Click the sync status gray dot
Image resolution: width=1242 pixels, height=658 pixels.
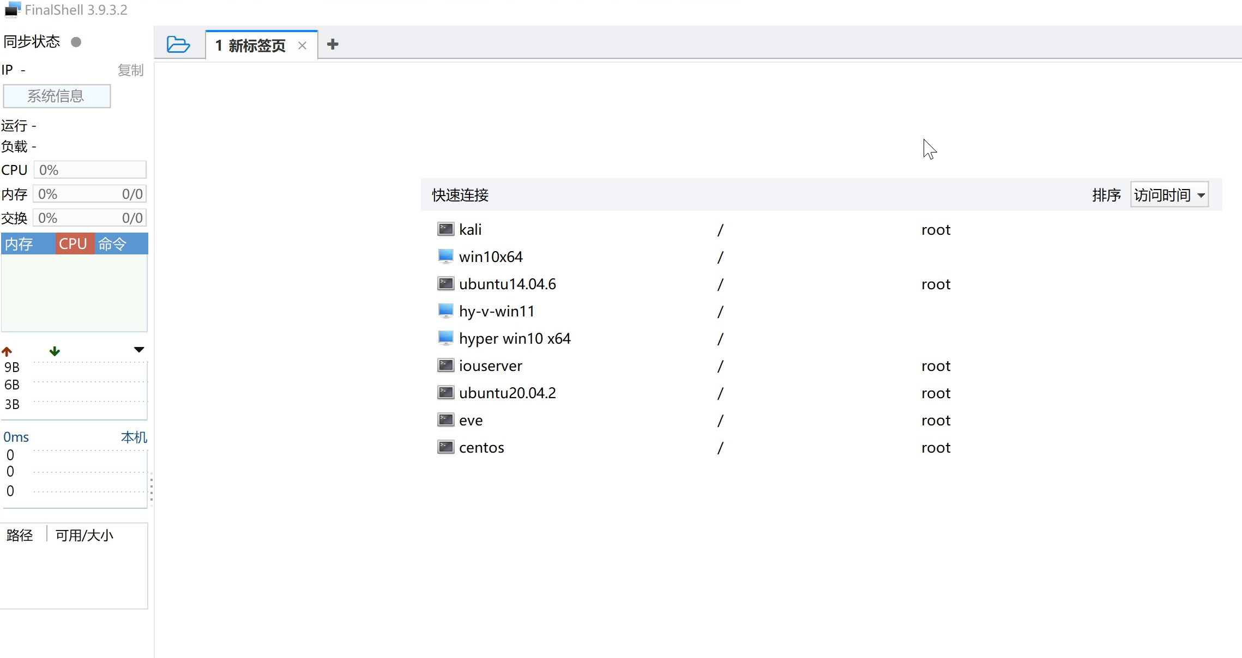tap(76, 42)
